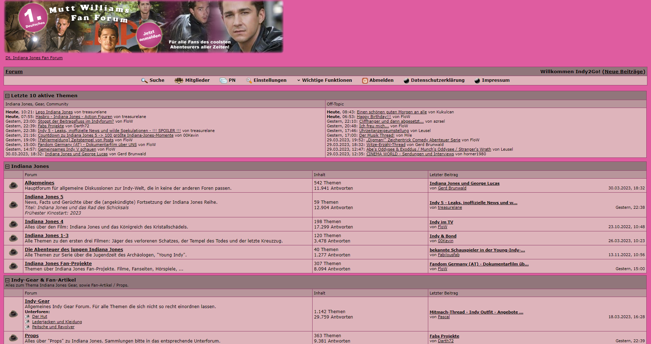The image size is (651, 344).
Task: Open Neue Beiträge link
Action: pos(624,72)
